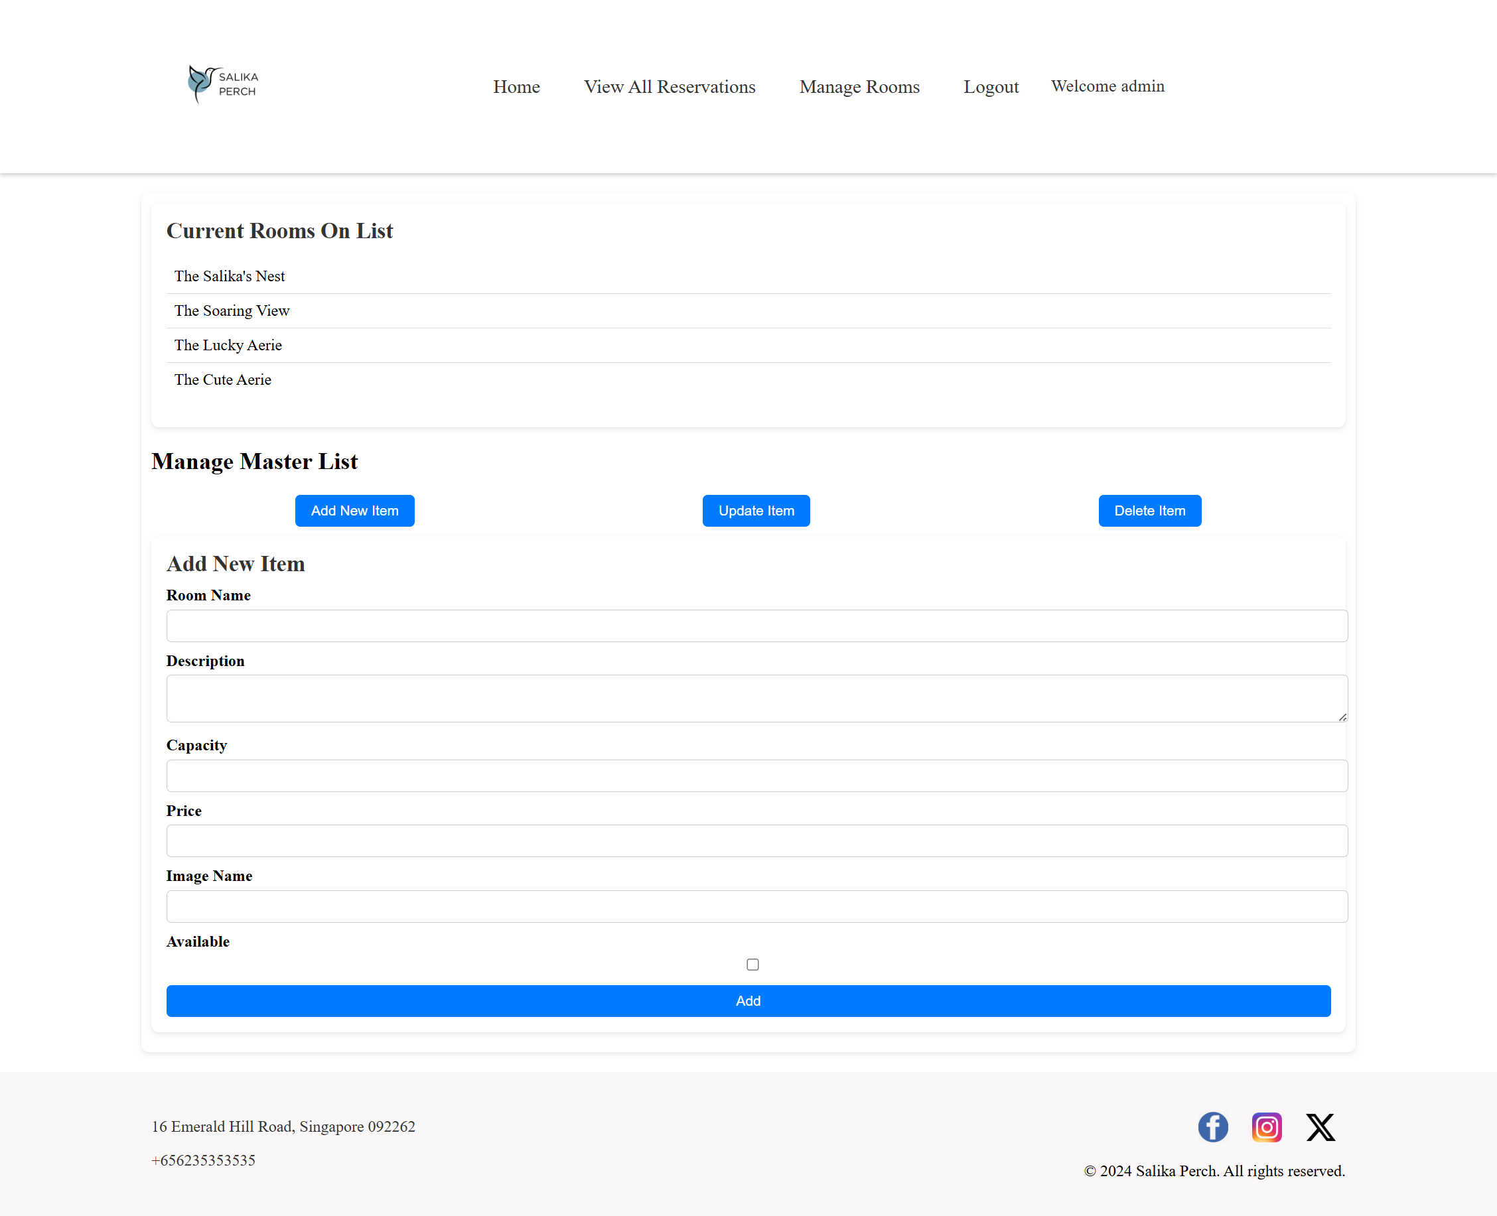Click the Price input field
The width and height of the screenshot is (1497, 1216).
756,841
